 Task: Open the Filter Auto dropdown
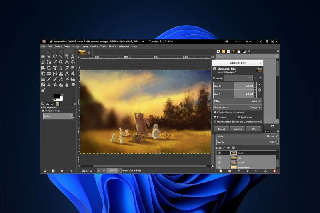pos(238,101)
